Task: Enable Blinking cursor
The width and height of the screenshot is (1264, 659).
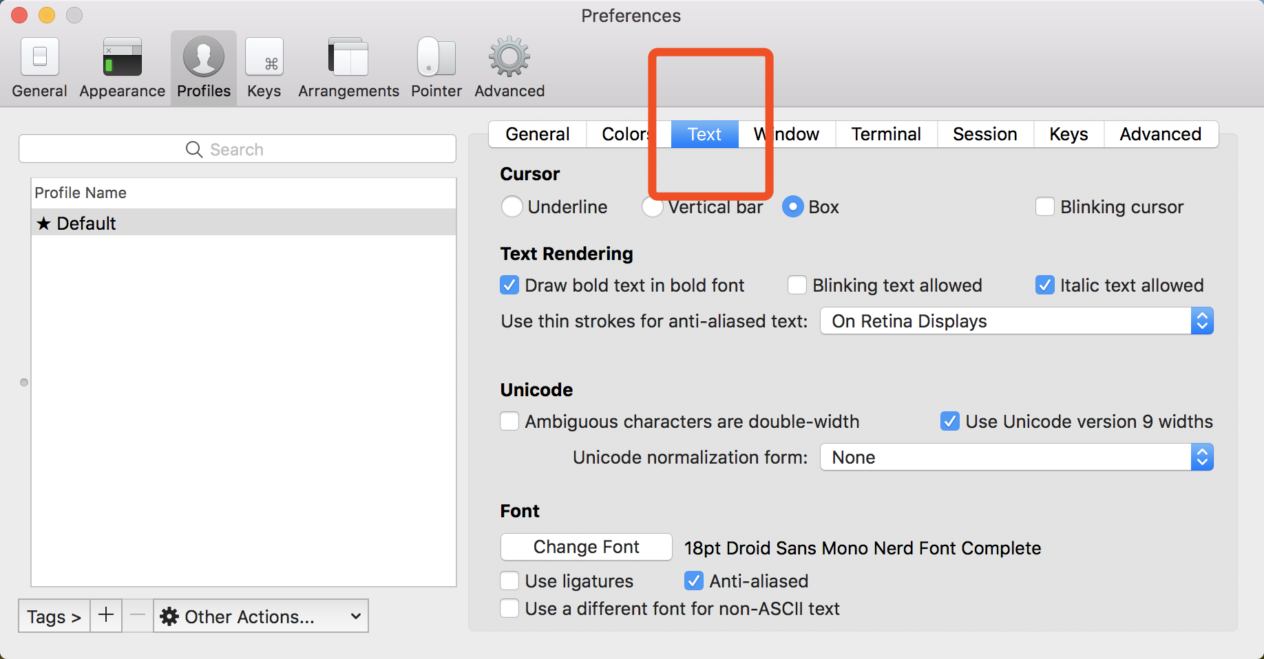Action: click(1045, 206)
